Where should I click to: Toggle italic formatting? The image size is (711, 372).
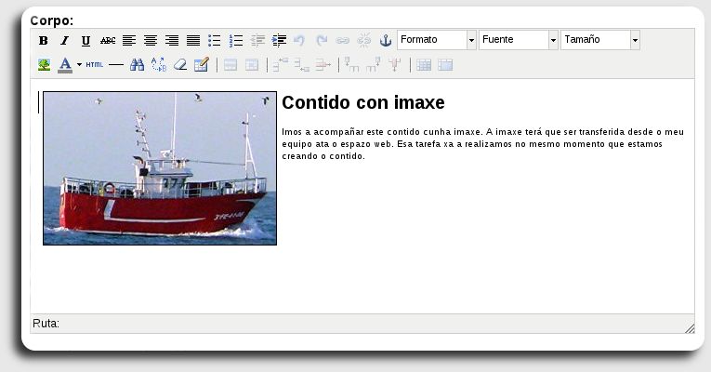pos(64,40)
